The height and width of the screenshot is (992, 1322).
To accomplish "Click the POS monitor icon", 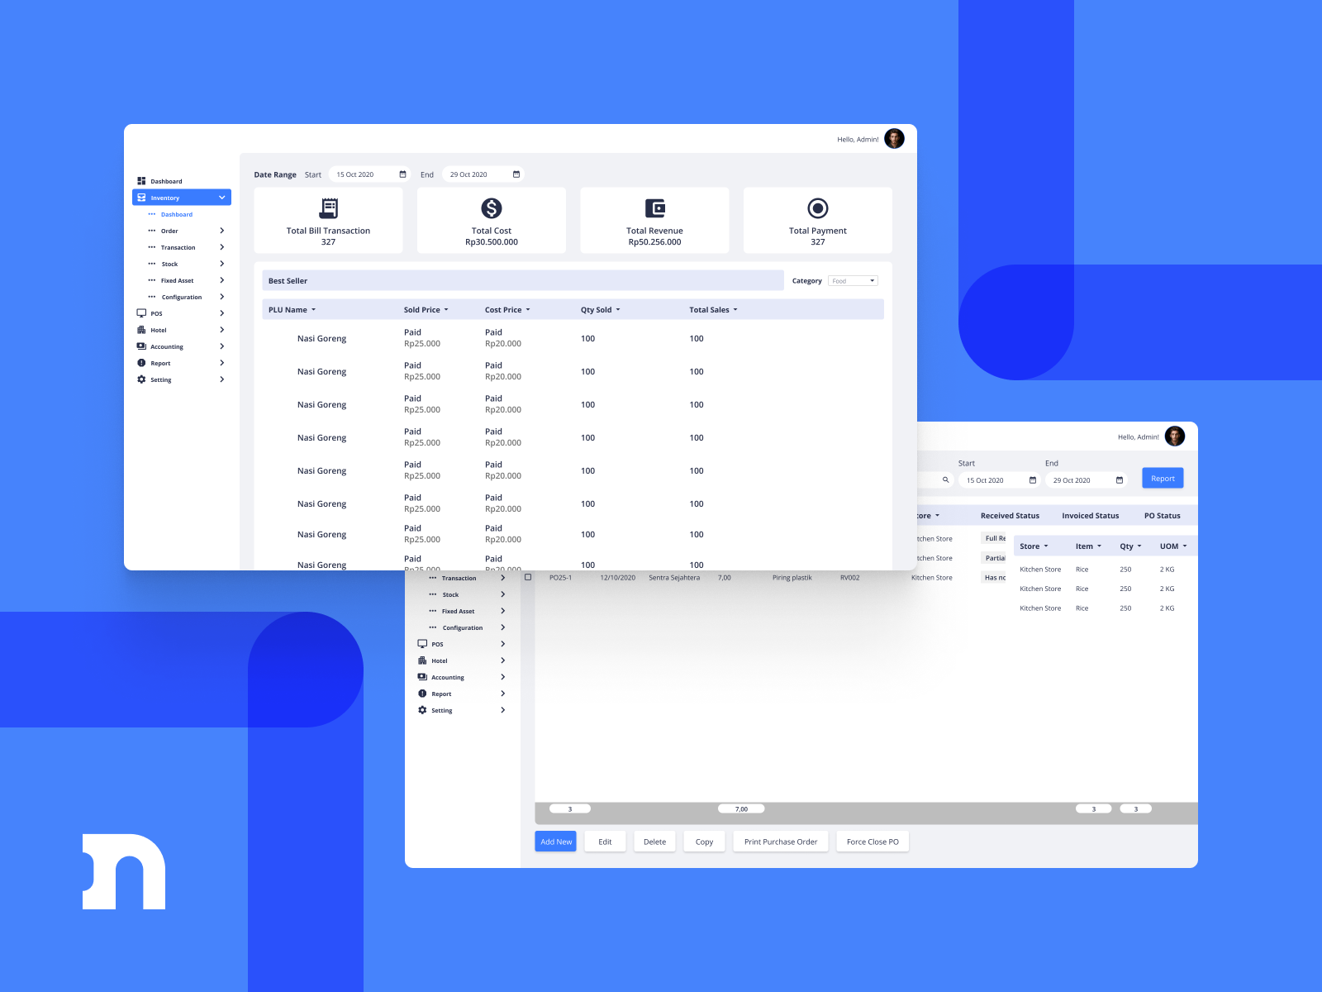I will pyautogui.click(x=141, y=313).
